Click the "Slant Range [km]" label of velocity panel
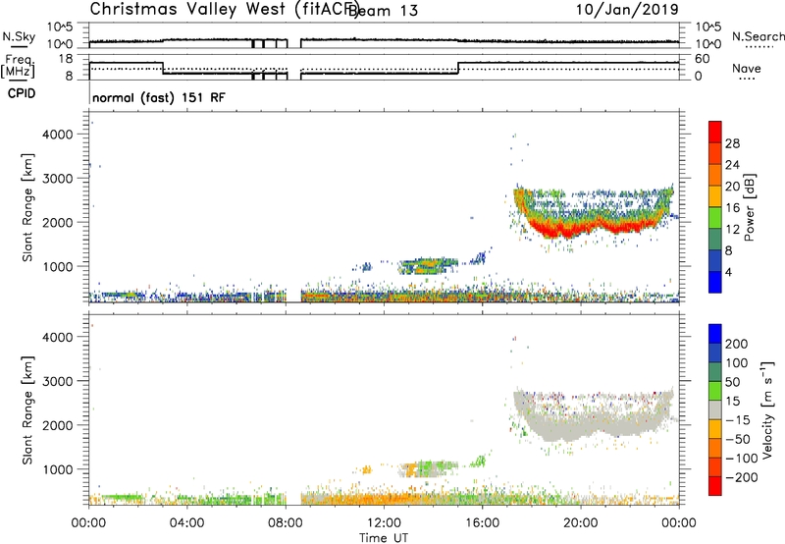 point(27,410)
